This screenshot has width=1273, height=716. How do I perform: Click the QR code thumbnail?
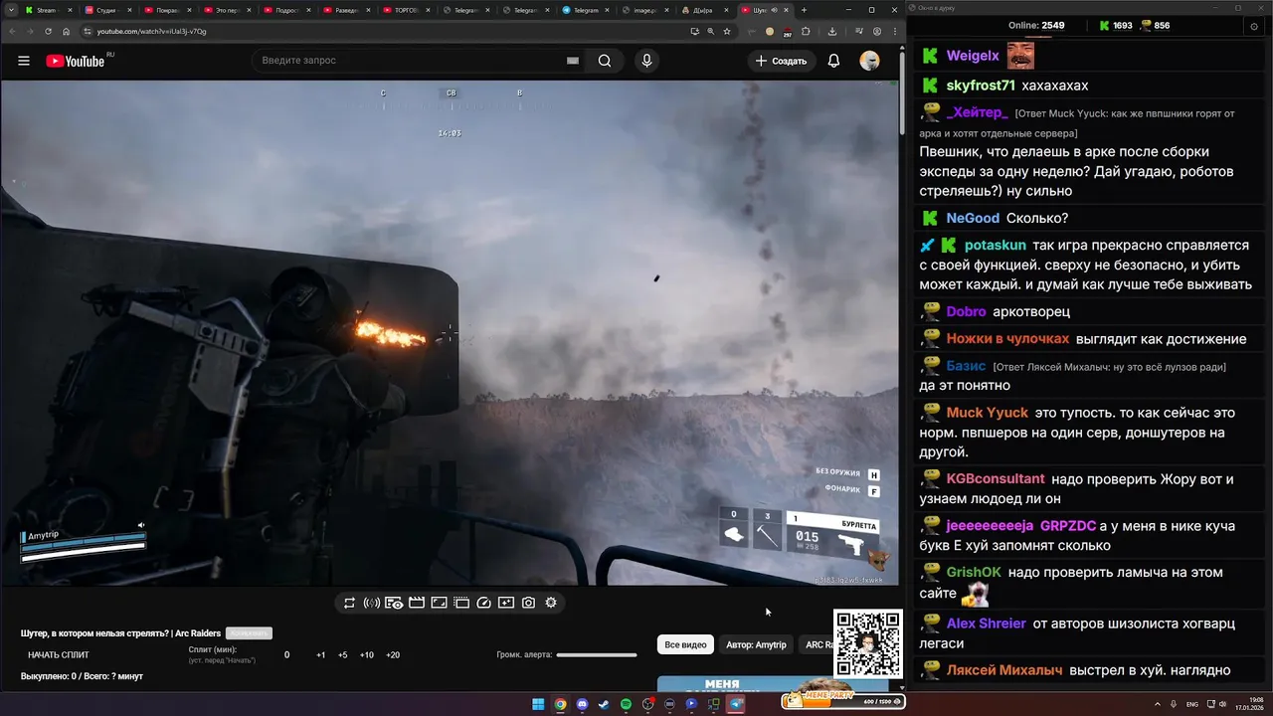click(867, 643)
